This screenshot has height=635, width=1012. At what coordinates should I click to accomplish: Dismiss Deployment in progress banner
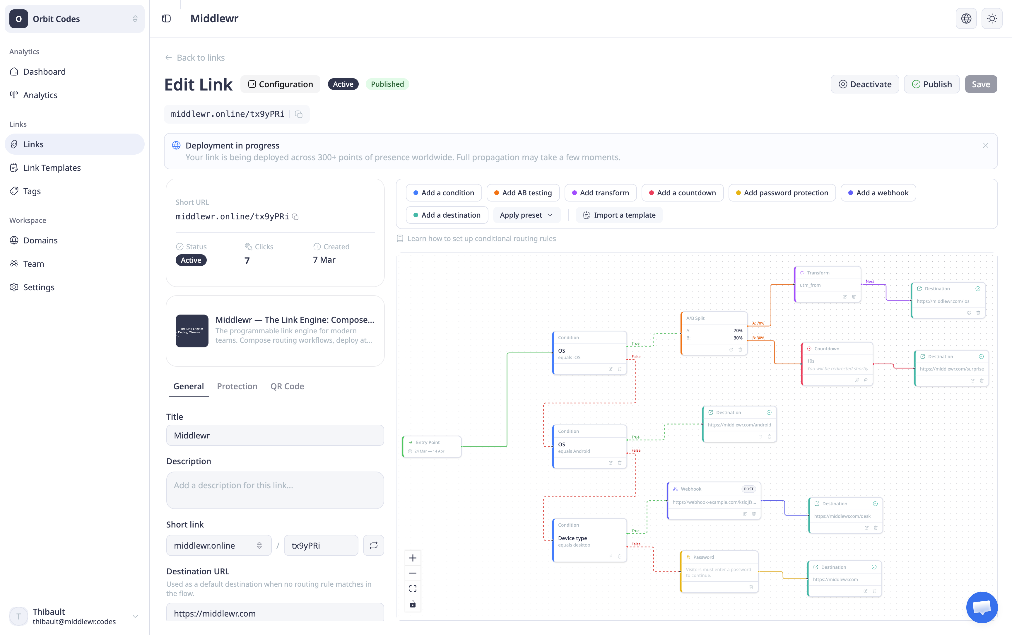coord(985,145)
